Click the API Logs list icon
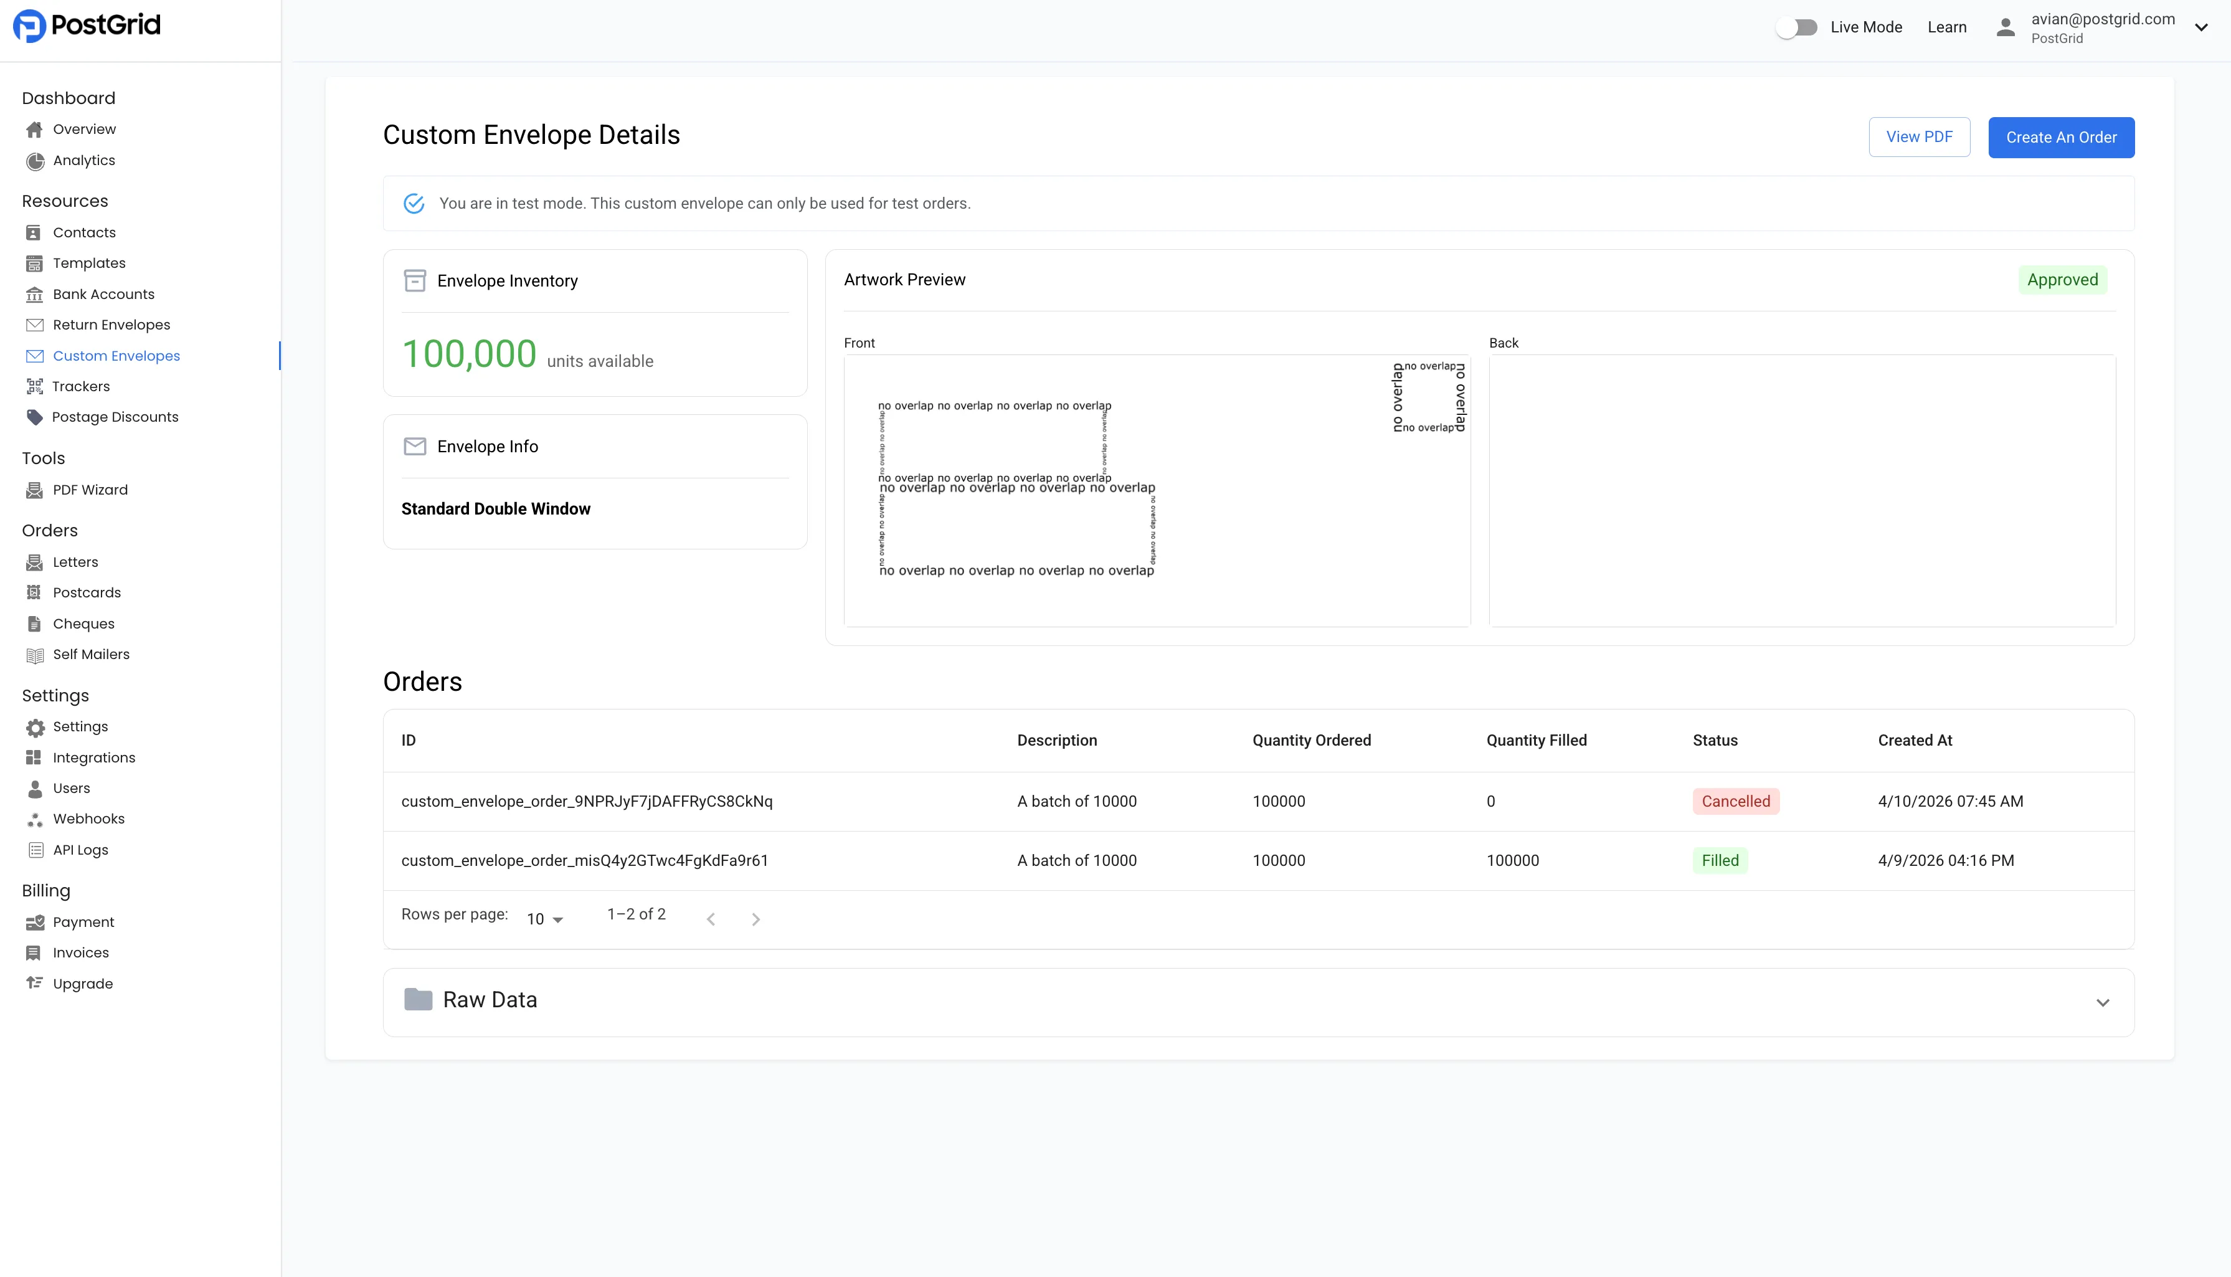Image resolution: width=2231 pixels, height=1277 pixels. pos(35,850)
